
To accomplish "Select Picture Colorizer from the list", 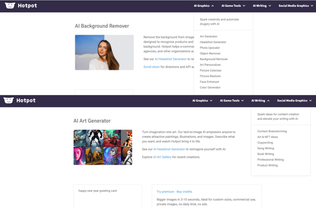I will click(x=211, y=71).
